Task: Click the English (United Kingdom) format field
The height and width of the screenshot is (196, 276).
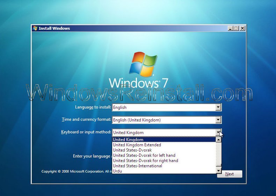Action: pos(164,120)
